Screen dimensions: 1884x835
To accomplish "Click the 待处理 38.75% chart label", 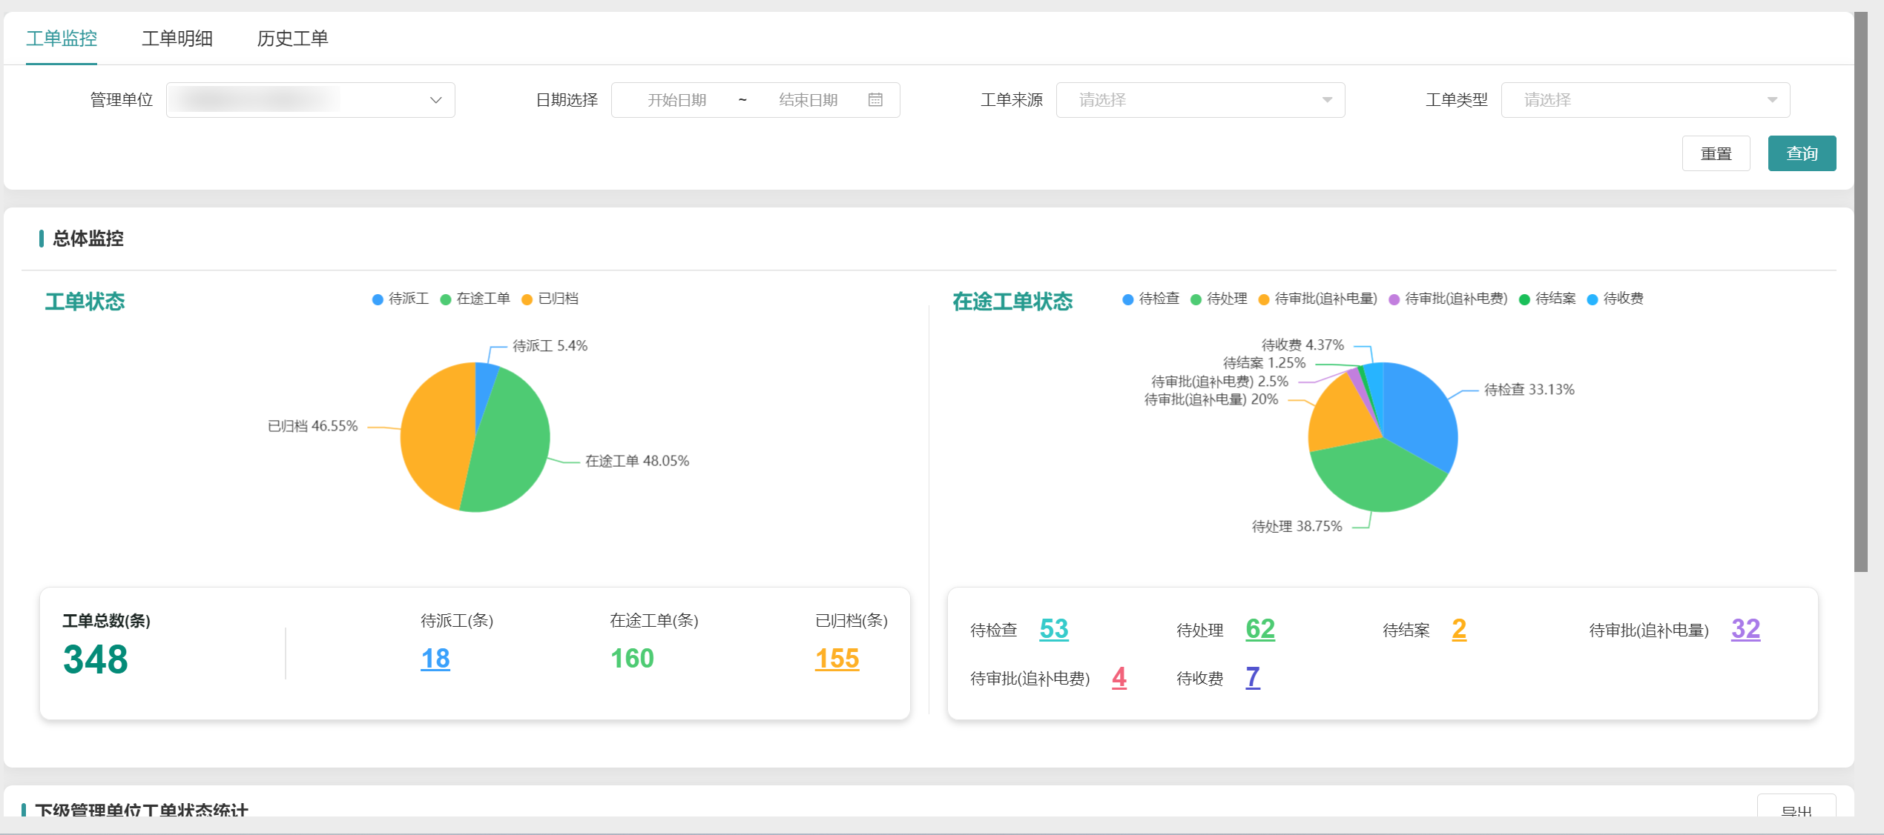I will click(1297, 526).
